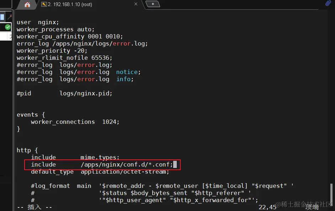Click the commented line "#pid logs/nginx.pid;"

tap(64, 94)
